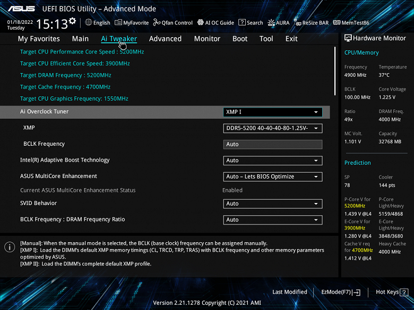Viewport: 414px width, 310px height.
Task: Click the Qfan Control fan icon
Action: [x=157, y=23]
